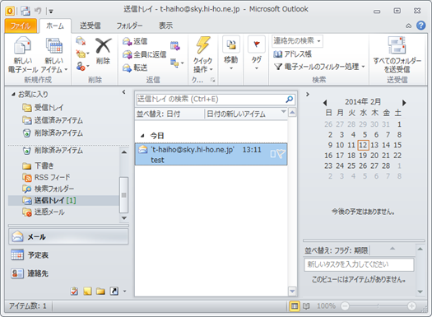Open the アドレス帳 address book

[293, 54]
